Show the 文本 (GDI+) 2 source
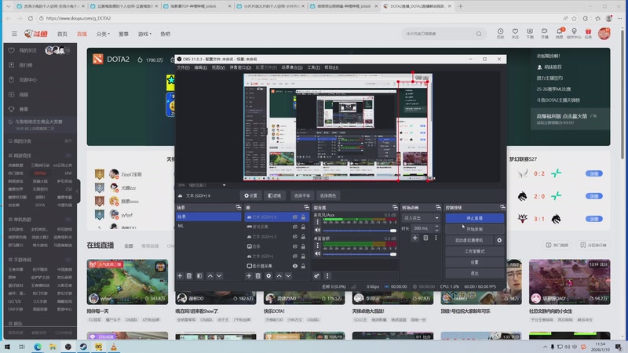Screen dimensions: 628x353 [x=295, y=237]
